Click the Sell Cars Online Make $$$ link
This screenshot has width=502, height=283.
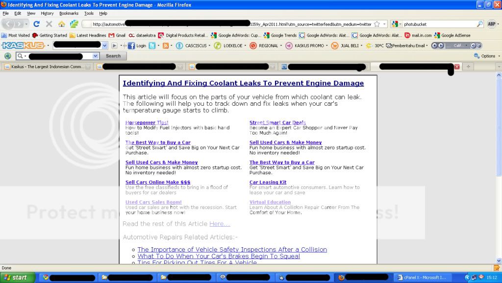(158, 182)
